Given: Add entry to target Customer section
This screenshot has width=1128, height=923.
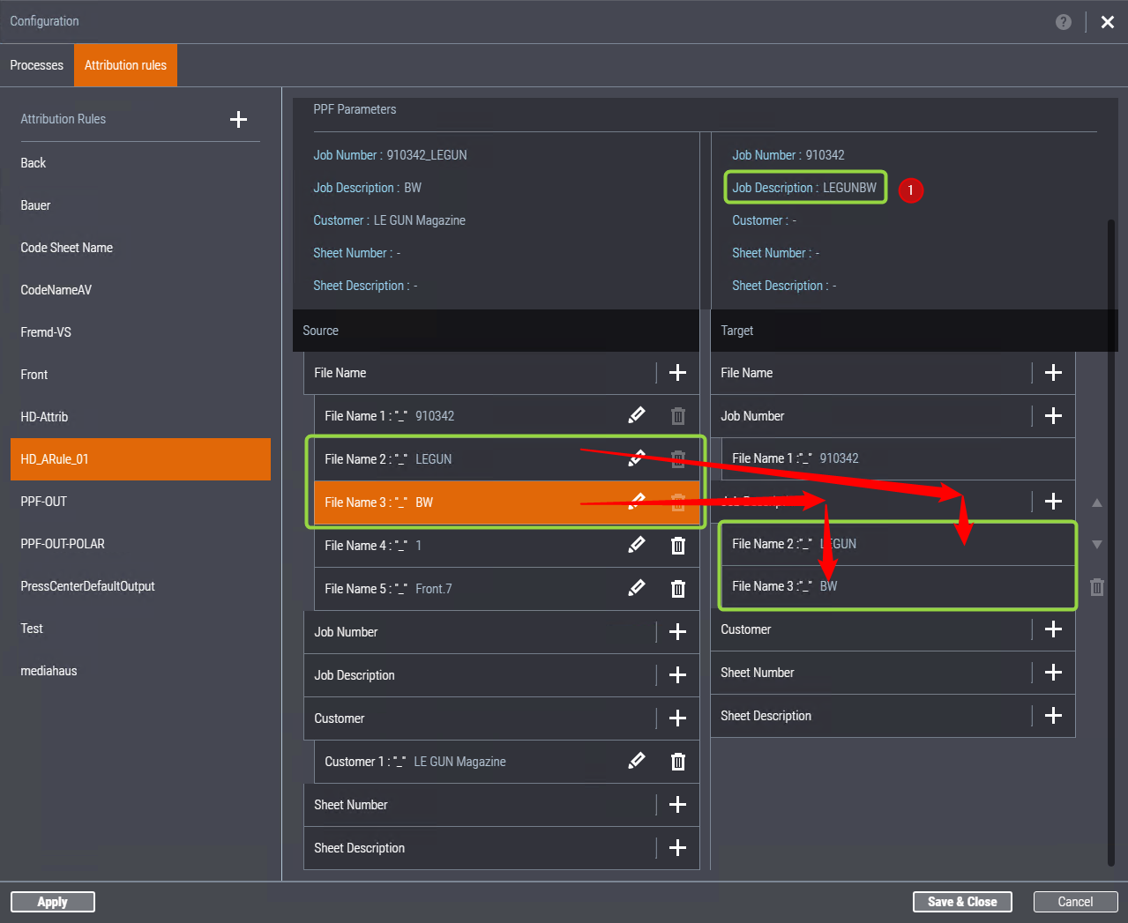Looking at the screenshot, I should (1053, 629).
